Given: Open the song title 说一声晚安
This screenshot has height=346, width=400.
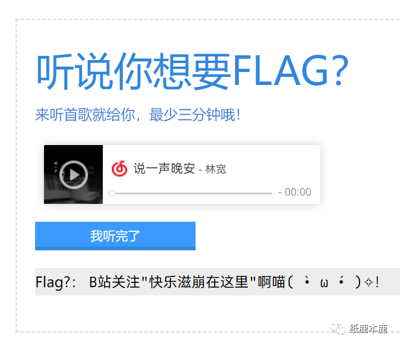Looking at the screenshot, I should 164,169.
